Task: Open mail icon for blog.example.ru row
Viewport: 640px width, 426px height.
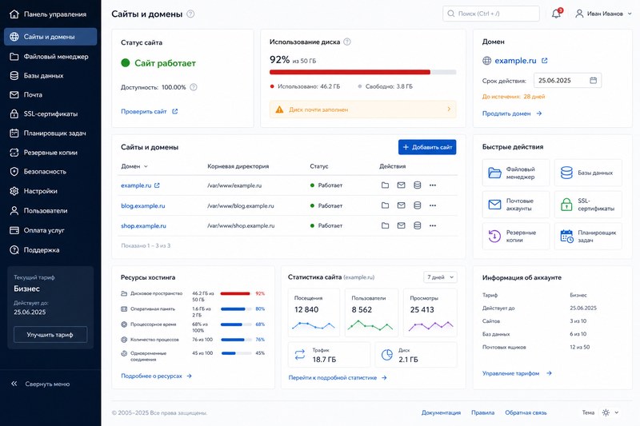Action: click(x=402, y=205)
